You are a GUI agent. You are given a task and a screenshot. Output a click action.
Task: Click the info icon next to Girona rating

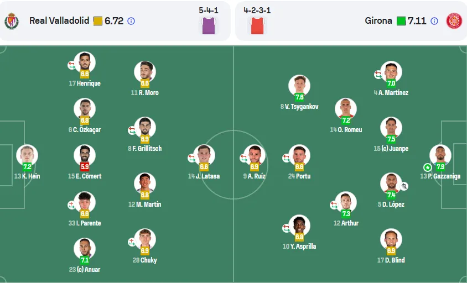coord(434,21)
